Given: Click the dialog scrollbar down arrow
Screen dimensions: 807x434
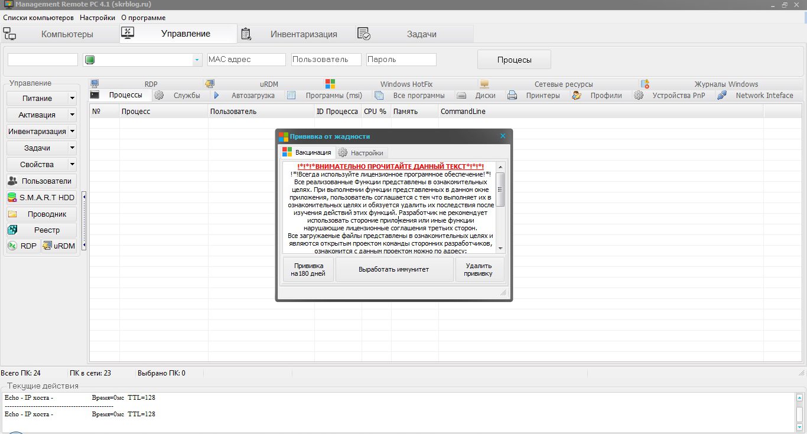Looking at the screenshot, I should click(x=500, y=249).
